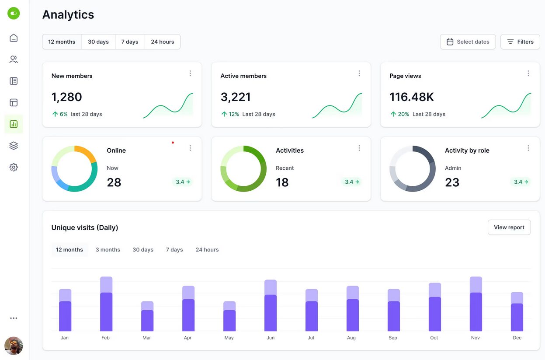Click the View report button

pos(509,227)
